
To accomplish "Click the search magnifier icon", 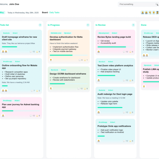I will tap(157, 5).
